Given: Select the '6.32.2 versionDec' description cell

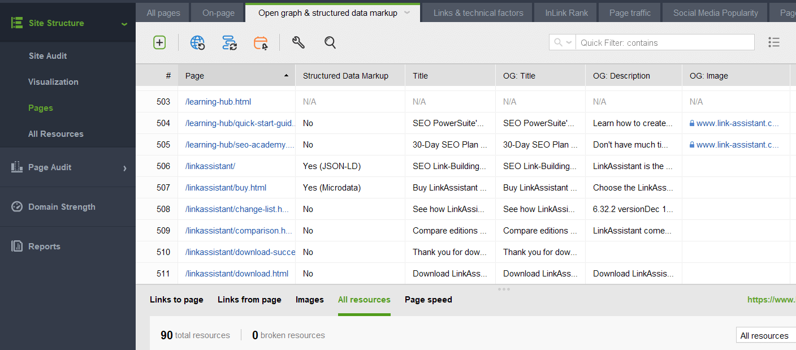Looking at the screenshot, I should click(x=633, y=209).
